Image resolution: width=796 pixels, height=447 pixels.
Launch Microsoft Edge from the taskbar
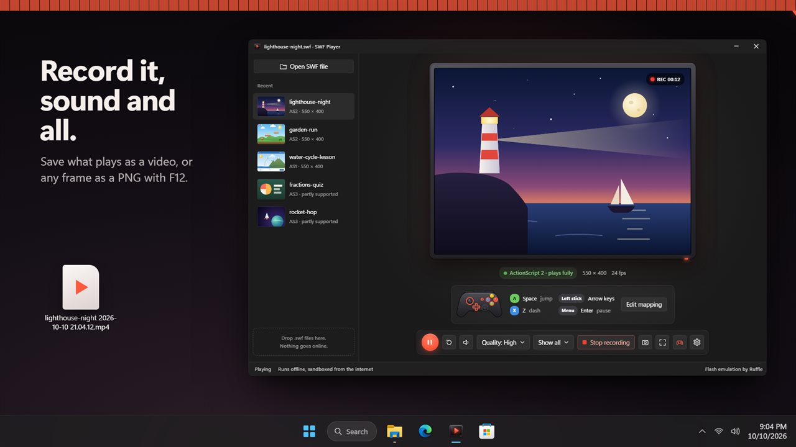tap(425, 431)
